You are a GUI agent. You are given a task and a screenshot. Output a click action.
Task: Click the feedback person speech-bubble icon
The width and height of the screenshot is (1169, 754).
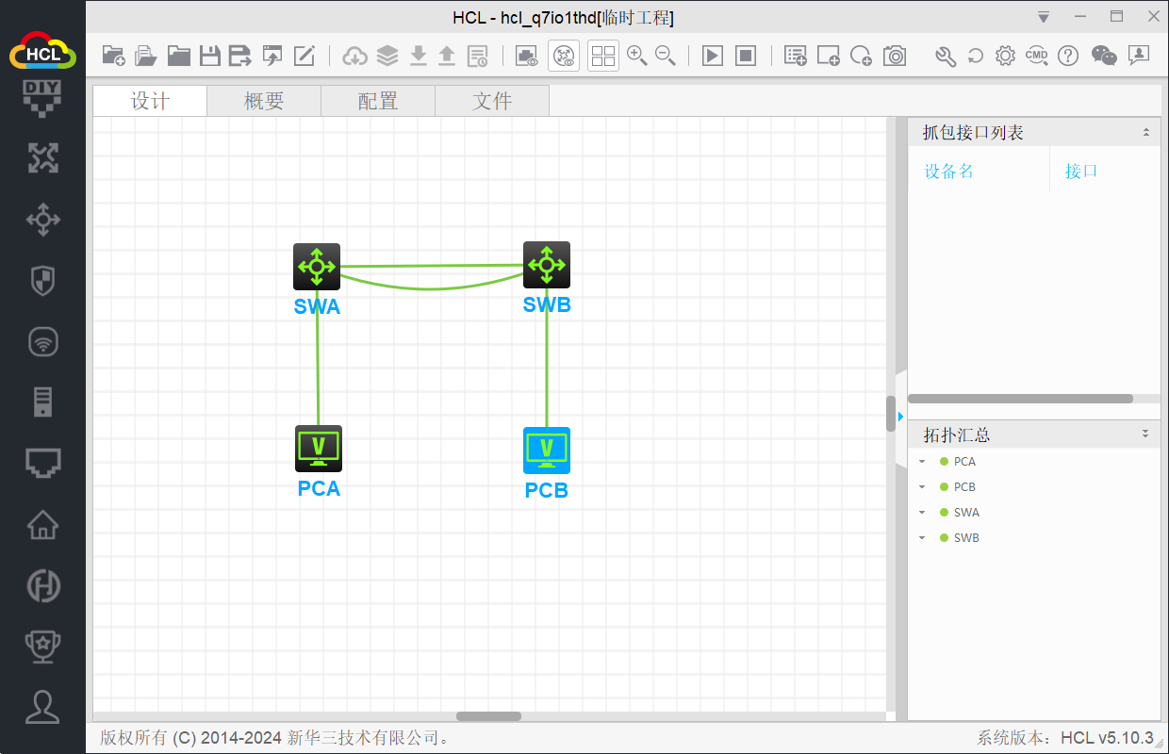click(x=1139, y=56)
